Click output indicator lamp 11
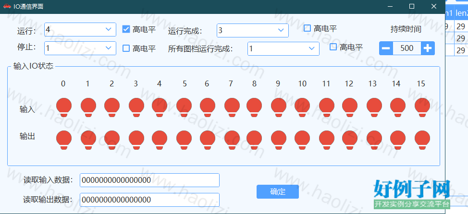This screenshot has width=468, height=214. 327,140
